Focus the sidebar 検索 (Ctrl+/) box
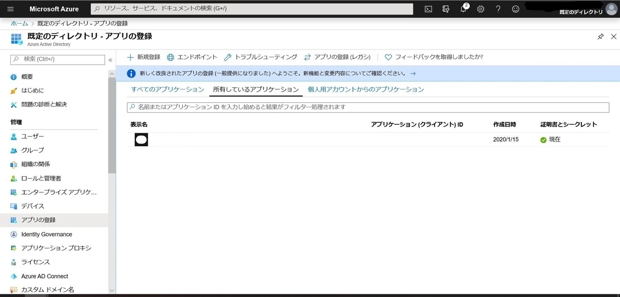 (57, 59)
